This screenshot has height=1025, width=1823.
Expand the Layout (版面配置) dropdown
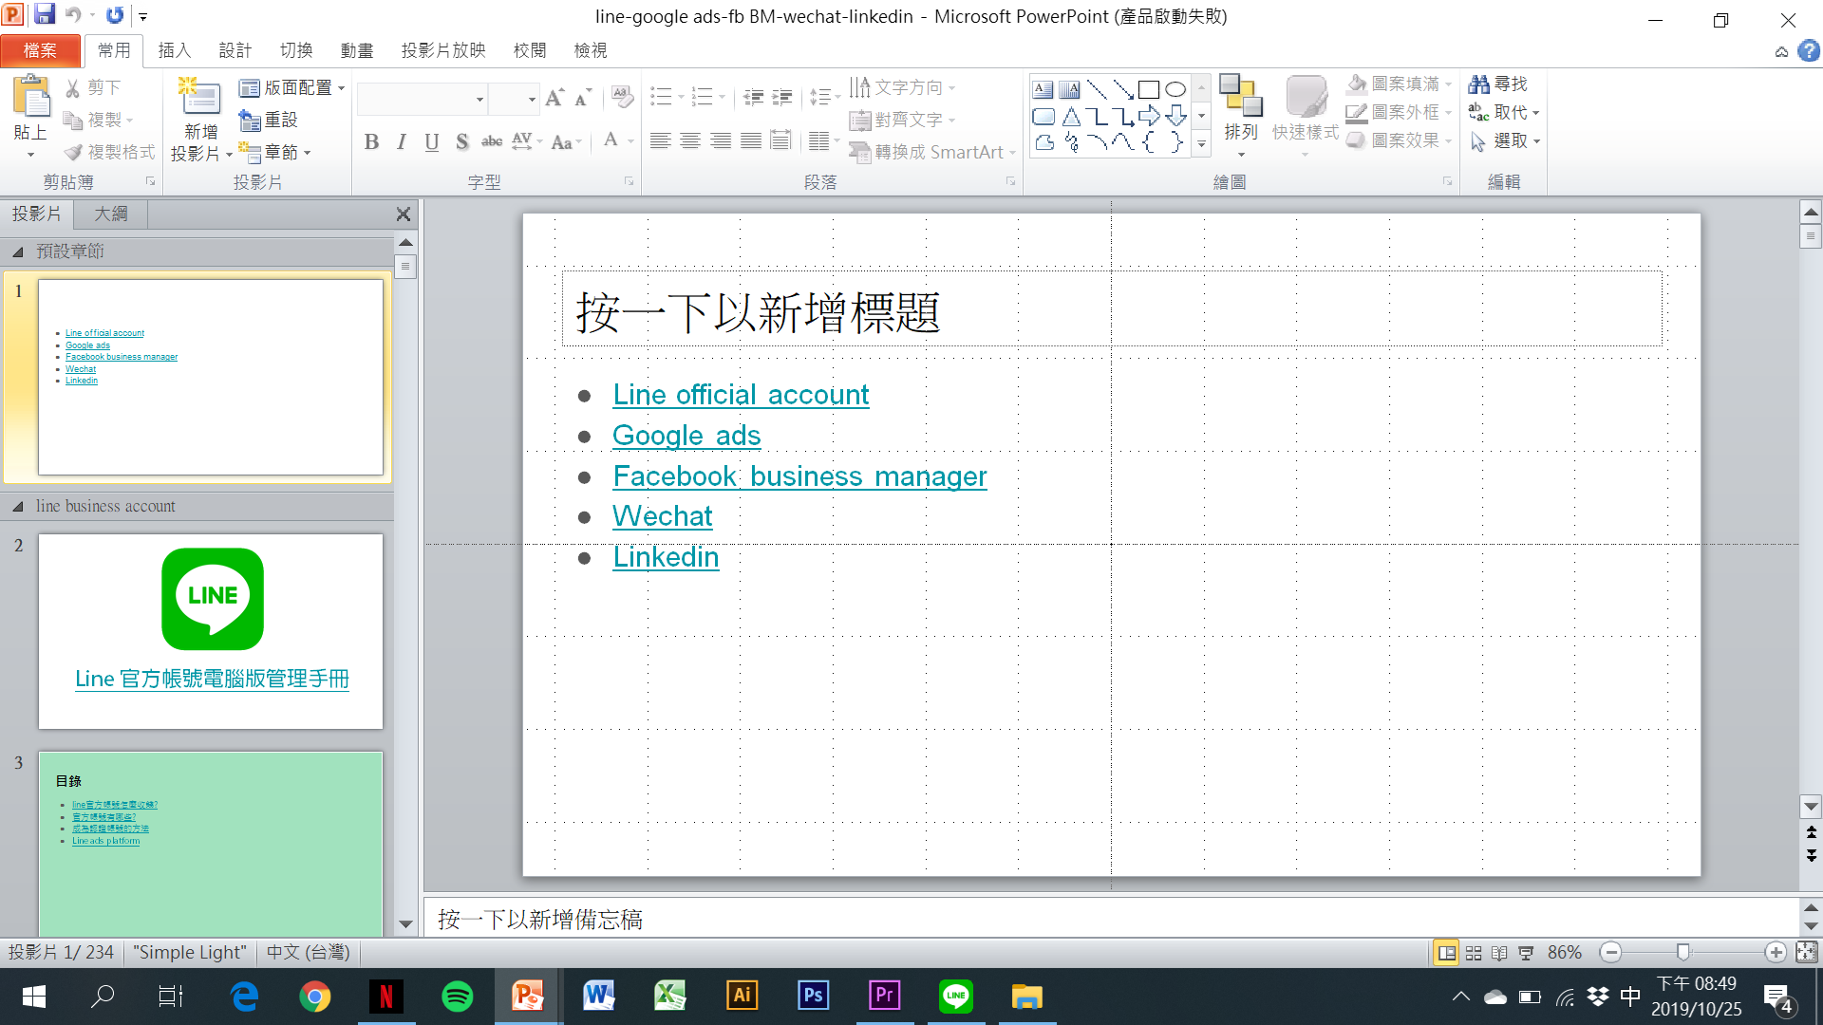click(341, 88)
